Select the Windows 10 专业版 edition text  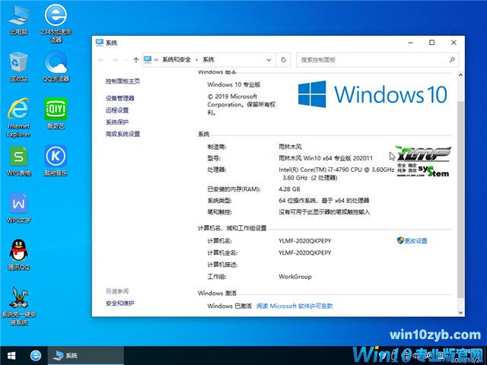click(234, 84)
